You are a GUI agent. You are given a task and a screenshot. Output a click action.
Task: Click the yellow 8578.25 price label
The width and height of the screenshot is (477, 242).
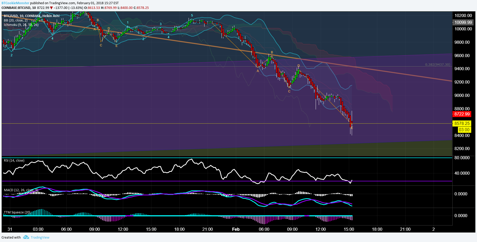462,123
